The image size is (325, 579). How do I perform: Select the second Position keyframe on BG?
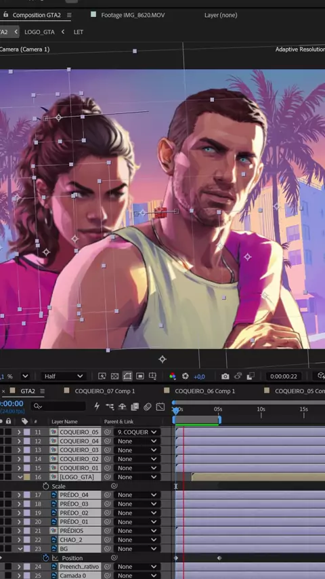coord(219,558)
